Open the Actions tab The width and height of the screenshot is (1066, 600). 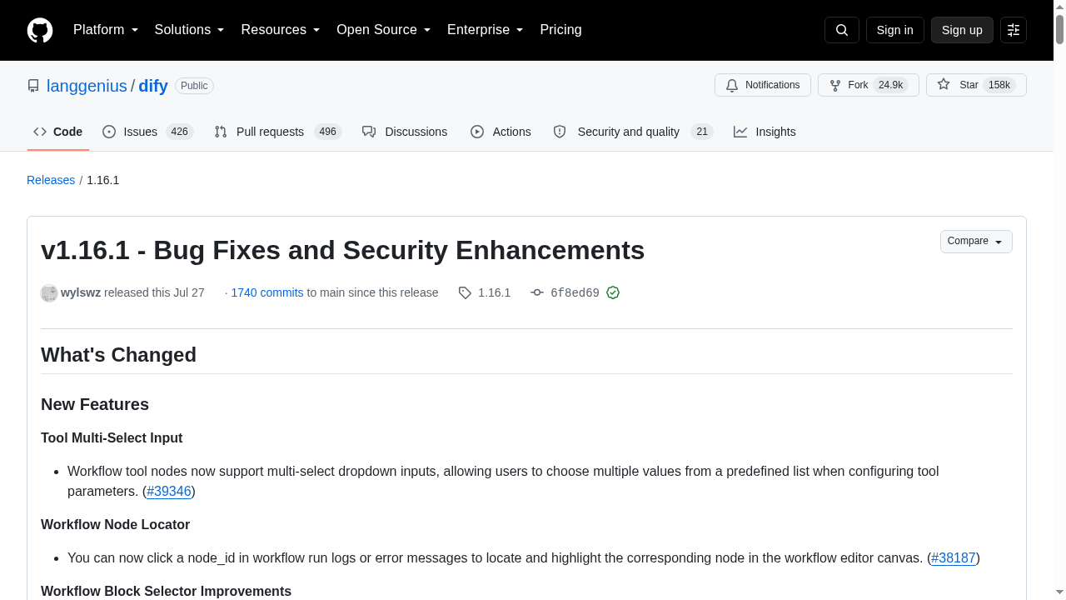click(x=501, y=132)
